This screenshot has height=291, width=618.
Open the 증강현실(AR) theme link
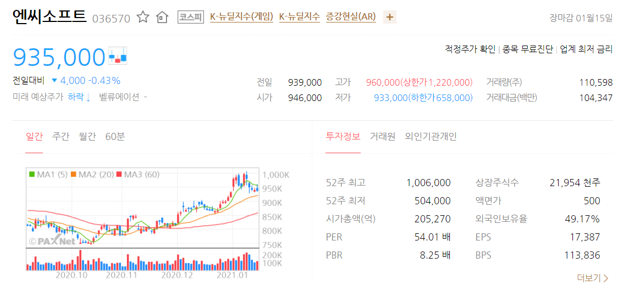(351, 17)
